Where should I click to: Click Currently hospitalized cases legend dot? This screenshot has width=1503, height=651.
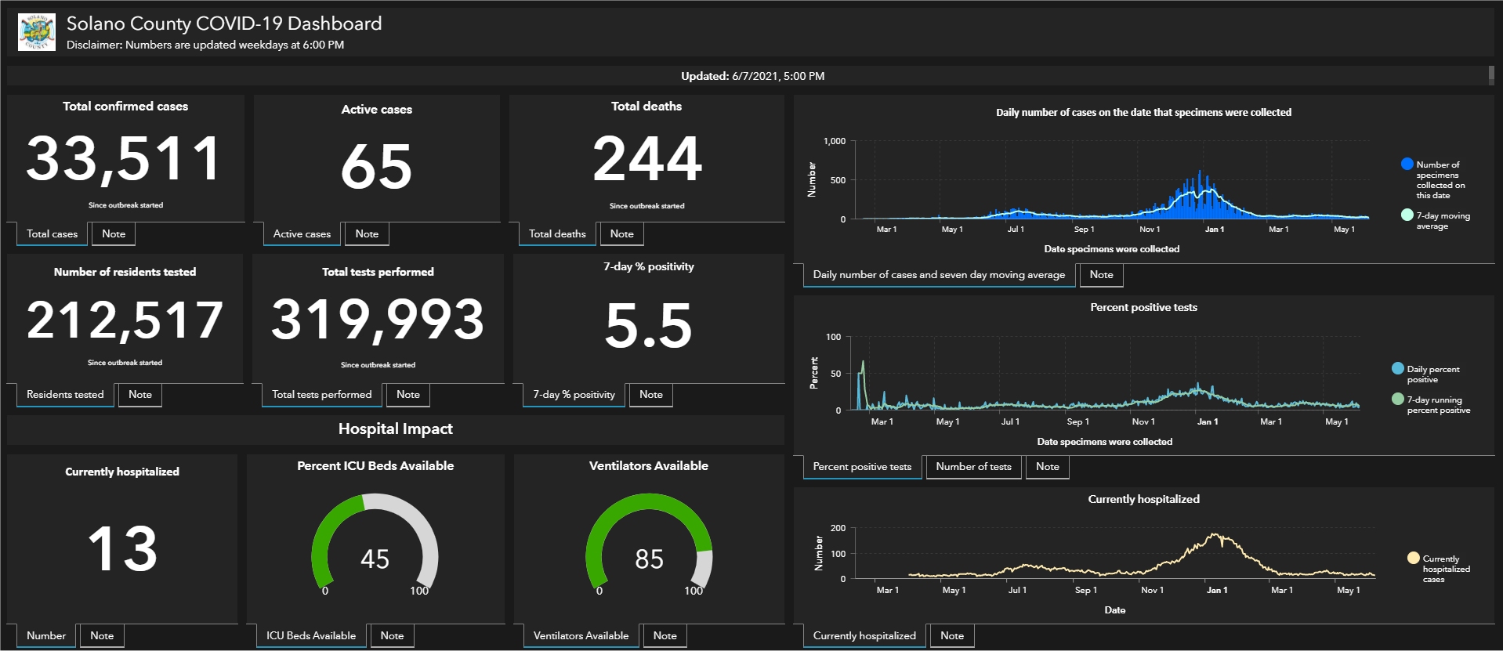click(1413, 559)
